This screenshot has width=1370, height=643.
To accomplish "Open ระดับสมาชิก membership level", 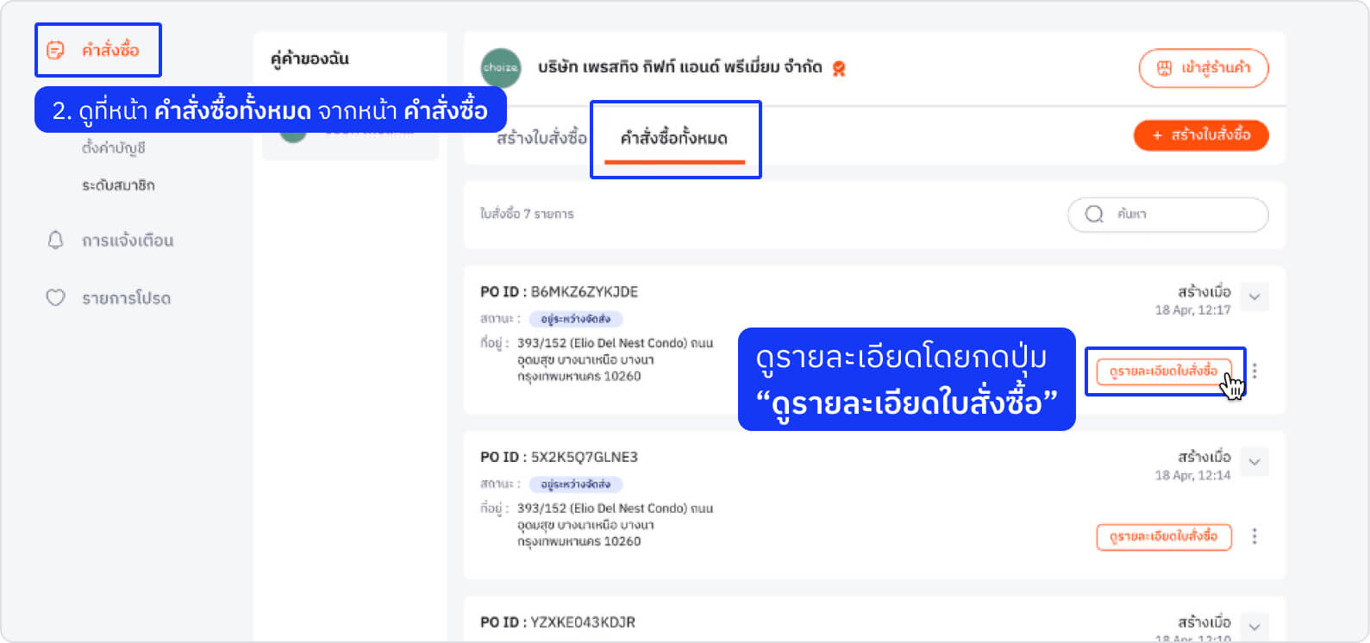I will (118, 185).
